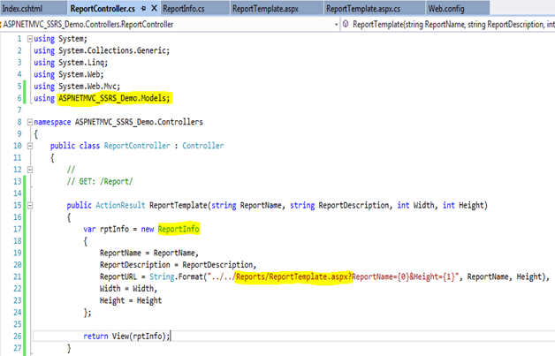Screen dimensions: 555x356
Task: Collapse the ReportTemplate method on line 15
Action: click(30, 205)
